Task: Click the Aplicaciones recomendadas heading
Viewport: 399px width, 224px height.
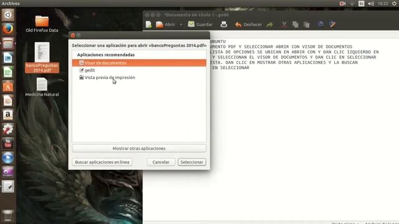Action: 106,55
